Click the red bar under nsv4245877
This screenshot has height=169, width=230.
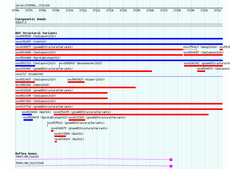pyautogui.click(x=99, y=50)
